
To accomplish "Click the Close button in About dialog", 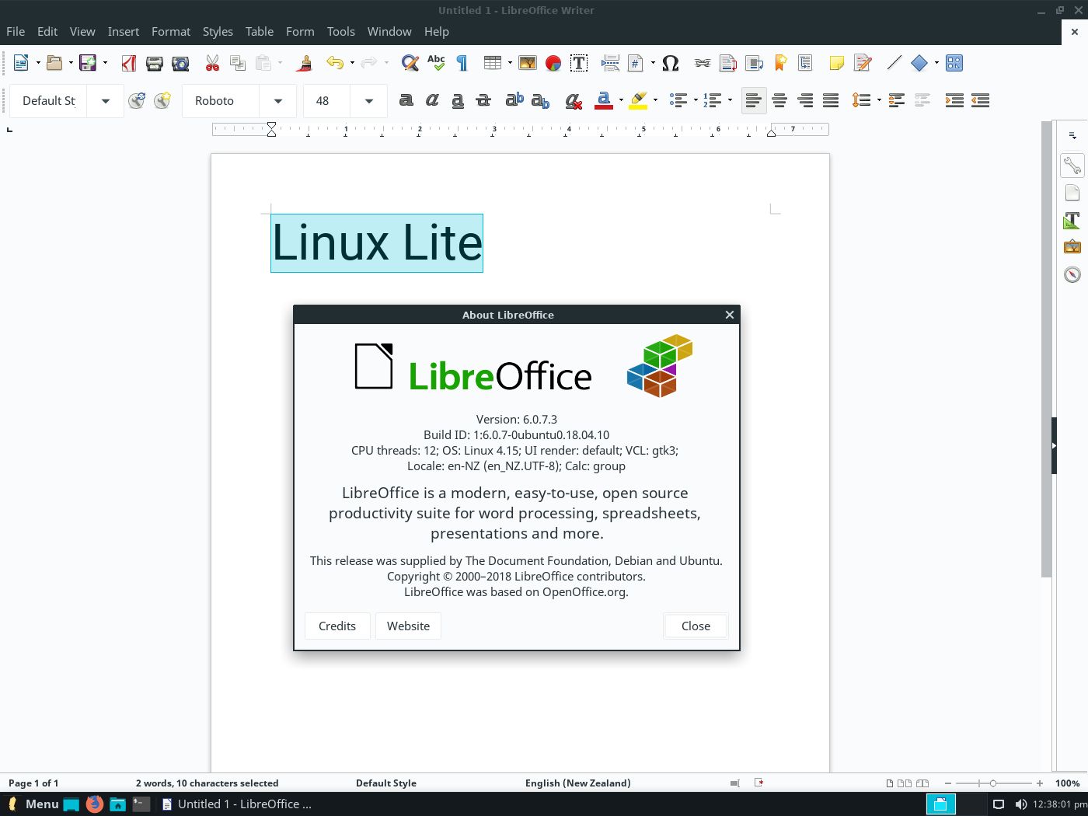I will [x=696, y=626].
